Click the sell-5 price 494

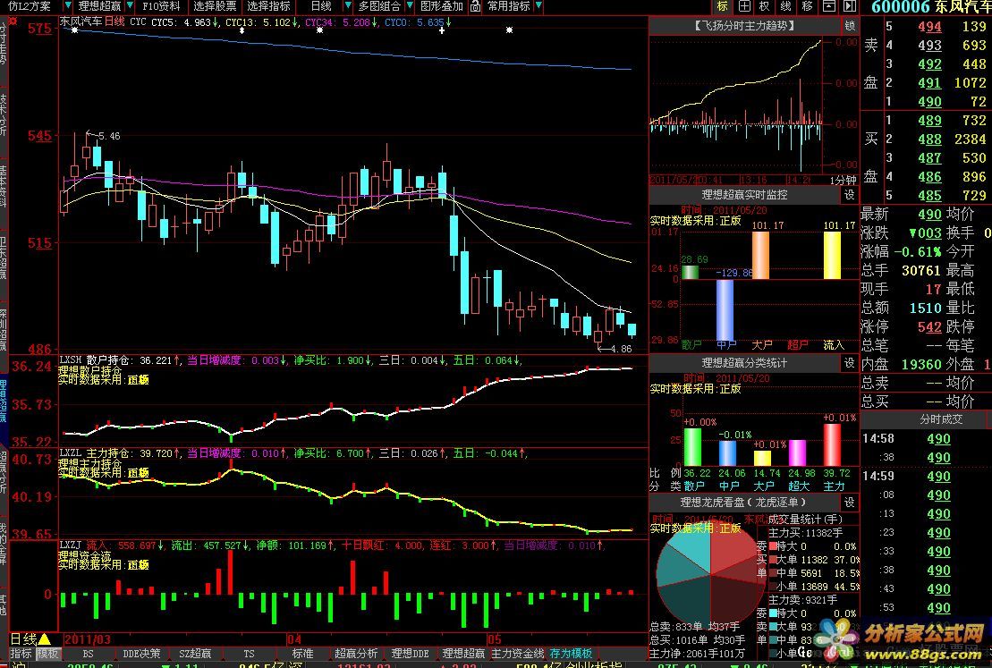[929, 27]
